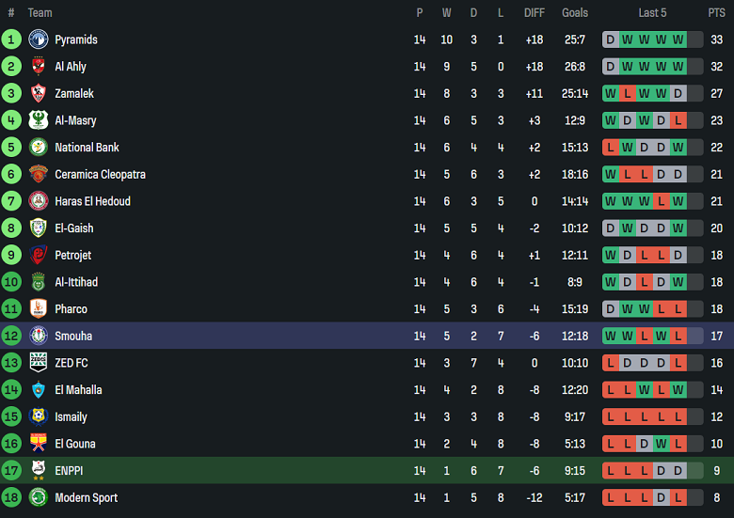Click the Petrojet red crest icon
Screen dimensions: 734x518
point(39,255)
